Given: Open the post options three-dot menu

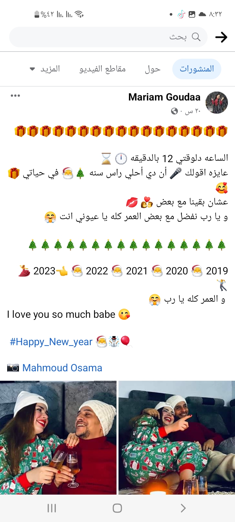Looking at the screenshot, I should coord(15,96).
